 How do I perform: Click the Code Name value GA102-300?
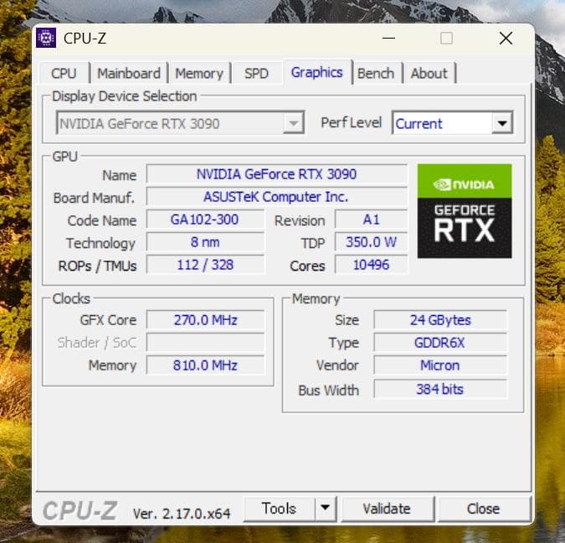[205, 220]
